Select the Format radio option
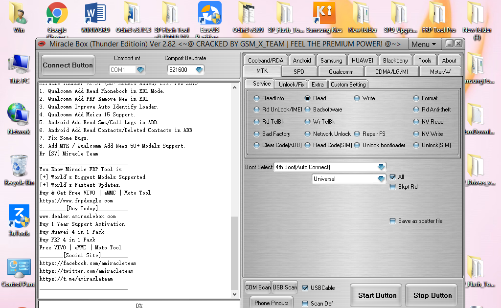This screenshot has width=501, height=308. pyautogui.click(x=416, y=98)
